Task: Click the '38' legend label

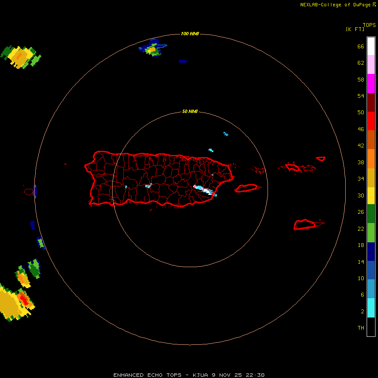Action: click(361, 163)
